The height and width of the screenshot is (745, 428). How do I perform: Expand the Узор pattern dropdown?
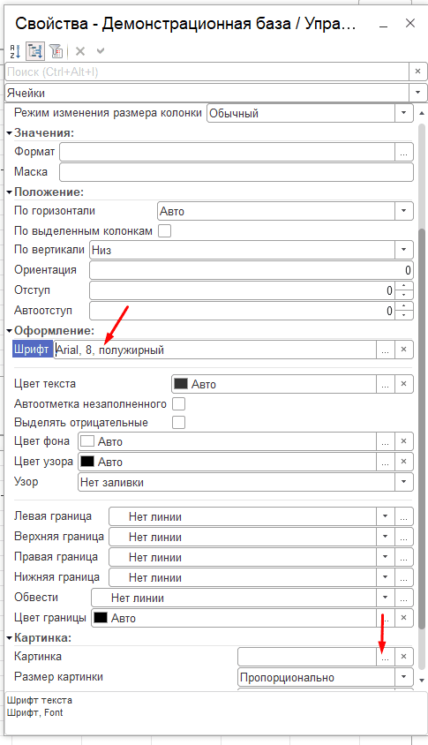(x=404, y=482)
